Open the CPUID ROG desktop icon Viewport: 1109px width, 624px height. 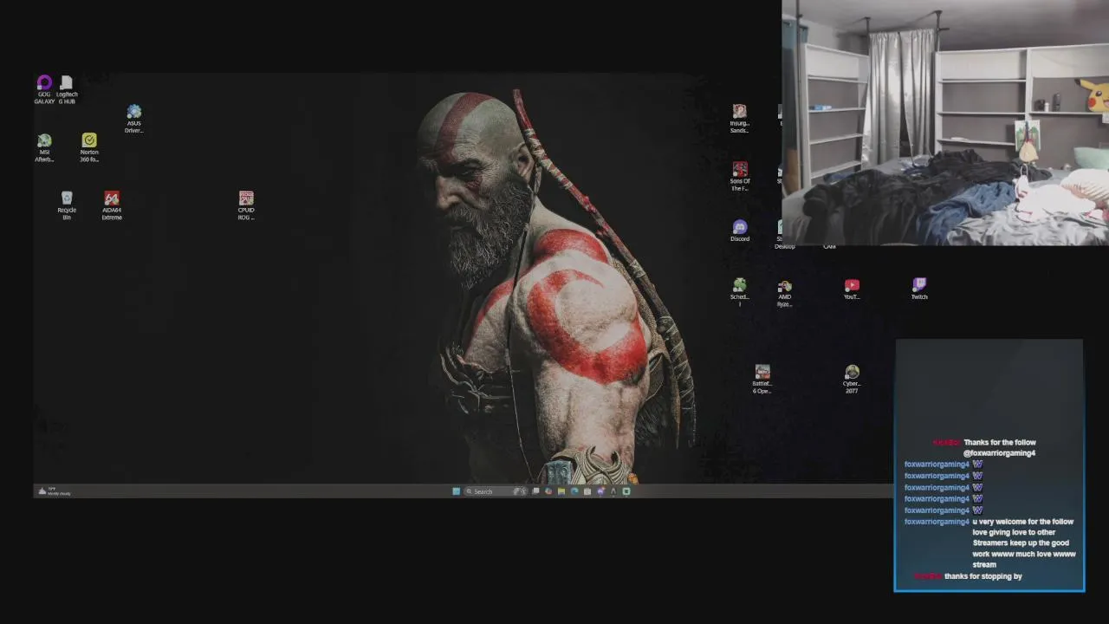tap(246, 205)
